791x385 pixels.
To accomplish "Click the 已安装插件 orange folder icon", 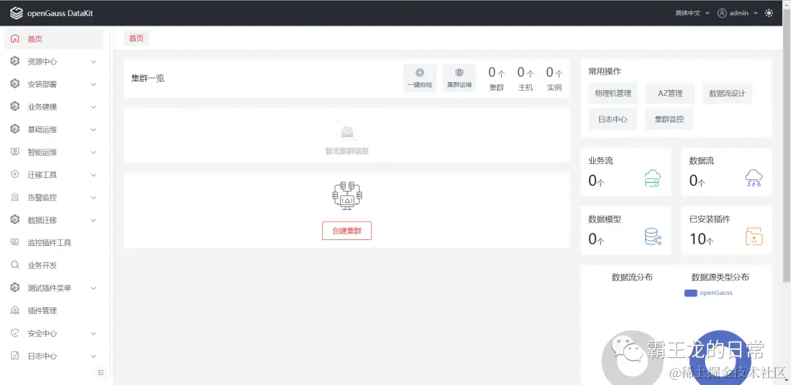I will pyautogui.click(x=754, y=237).
